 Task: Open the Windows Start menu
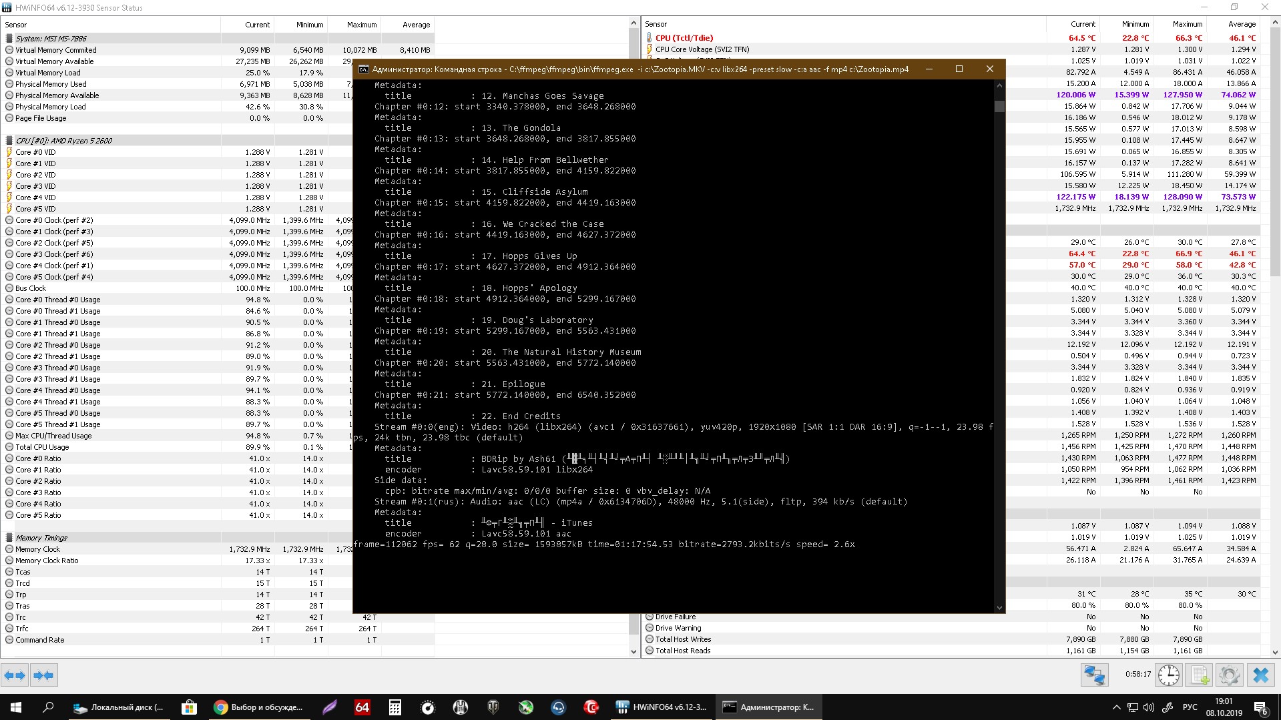16,707
